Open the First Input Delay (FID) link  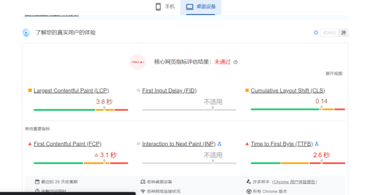click(x=169, y=90)
